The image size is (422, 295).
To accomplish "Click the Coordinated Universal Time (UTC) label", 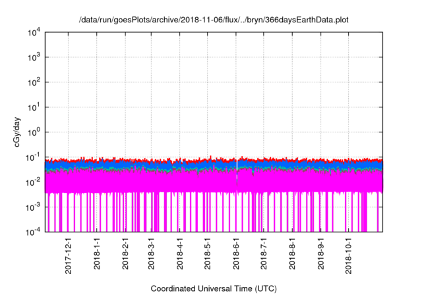I will (214, 288).
